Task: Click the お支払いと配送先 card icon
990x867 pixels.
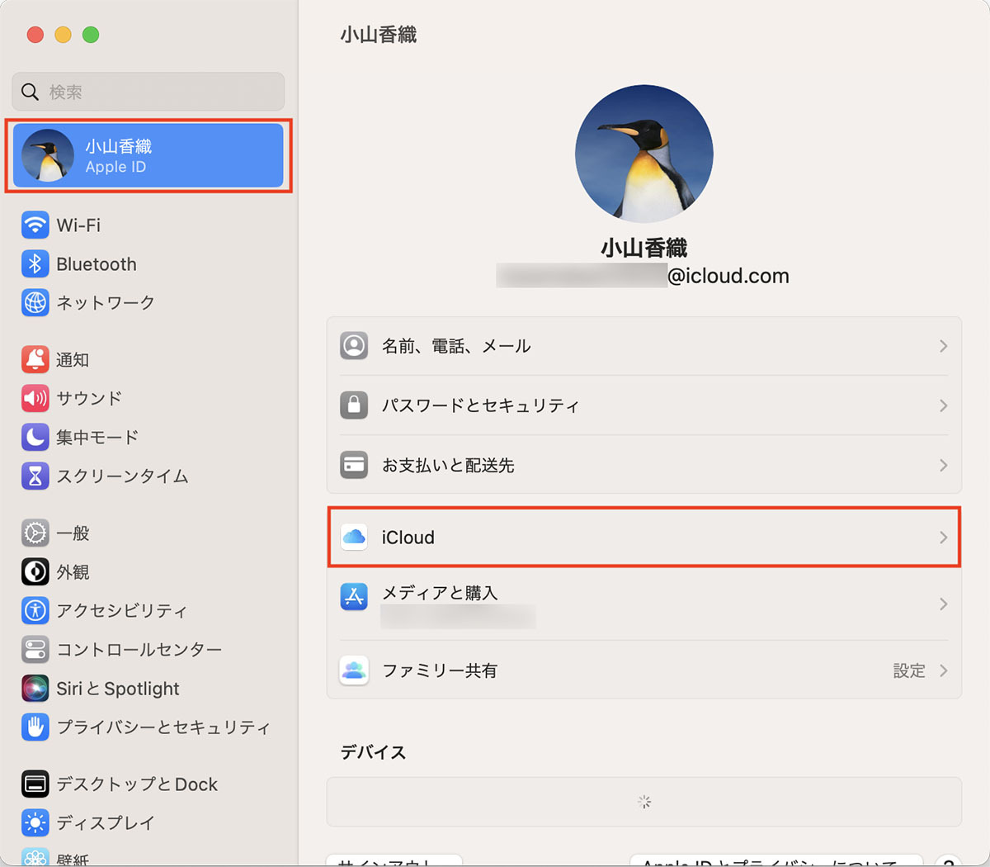Action: pos(354,465)
